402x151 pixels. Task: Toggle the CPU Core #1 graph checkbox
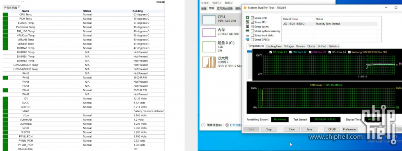[271, 52]
